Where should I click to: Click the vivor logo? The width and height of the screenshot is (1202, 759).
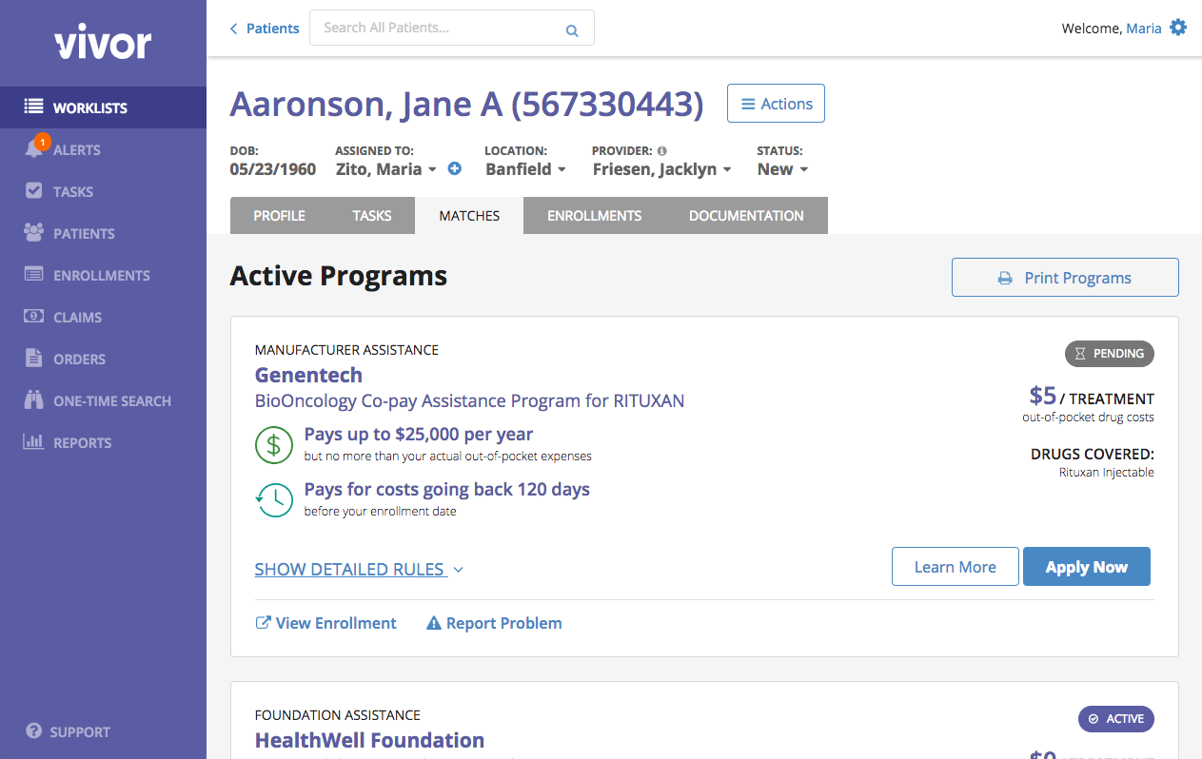[x=103, y=43]
